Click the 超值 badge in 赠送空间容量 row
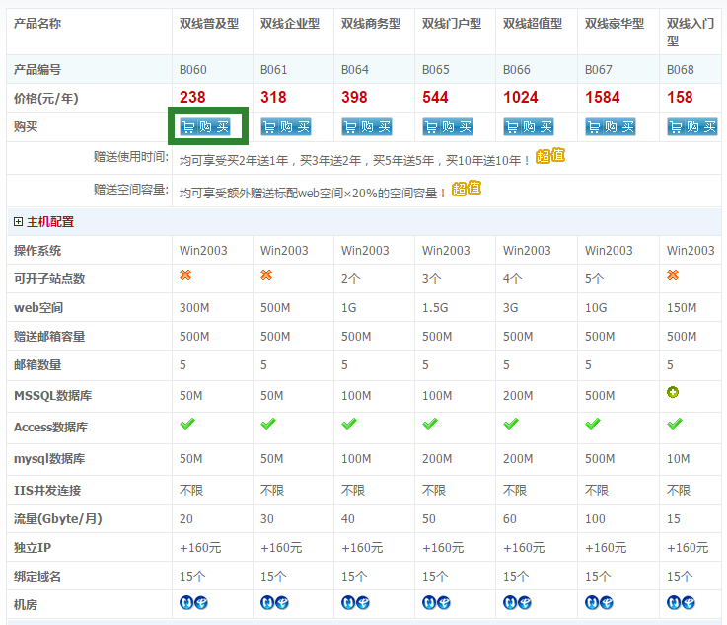The height and width of the screenshot is (625, 727). tap(467, 190)
